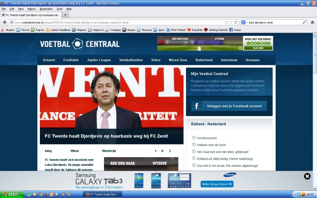Open the Музыка bookmark

[144, 30]
